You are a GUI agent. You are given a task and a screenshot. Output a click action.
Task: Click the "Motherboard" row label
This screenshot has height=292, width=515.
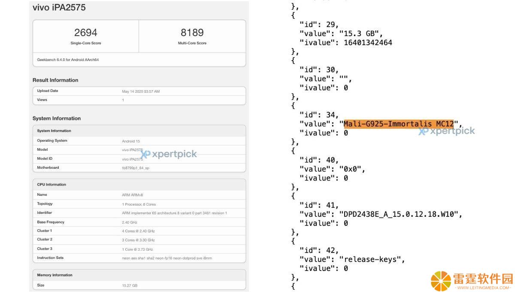48,167
